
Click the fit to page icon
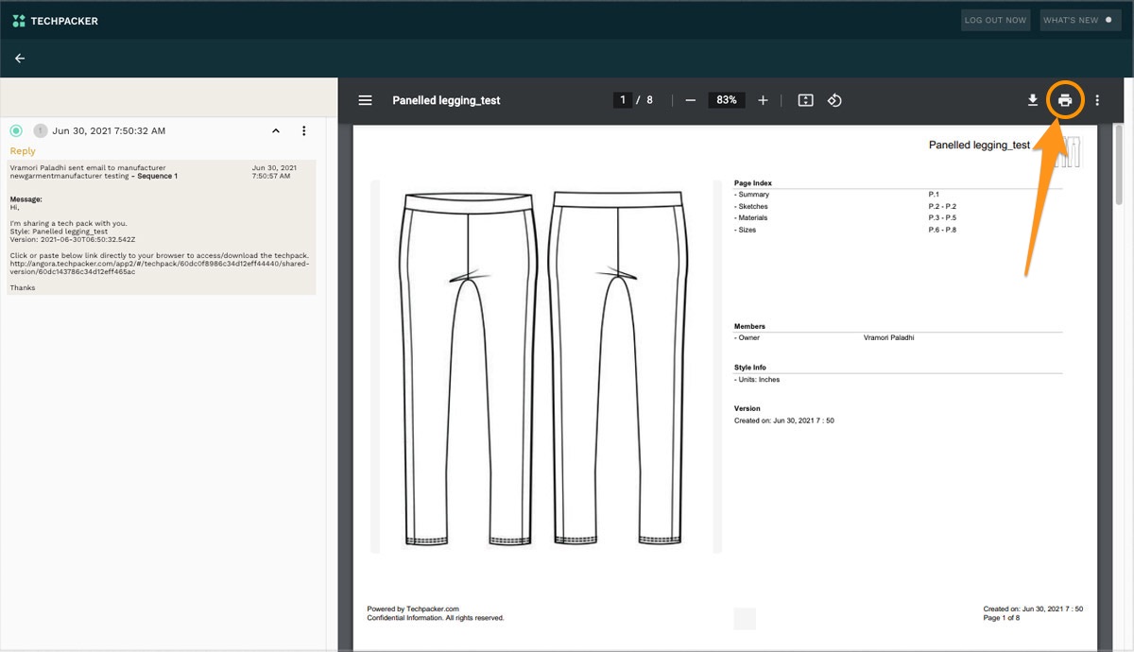805,100
